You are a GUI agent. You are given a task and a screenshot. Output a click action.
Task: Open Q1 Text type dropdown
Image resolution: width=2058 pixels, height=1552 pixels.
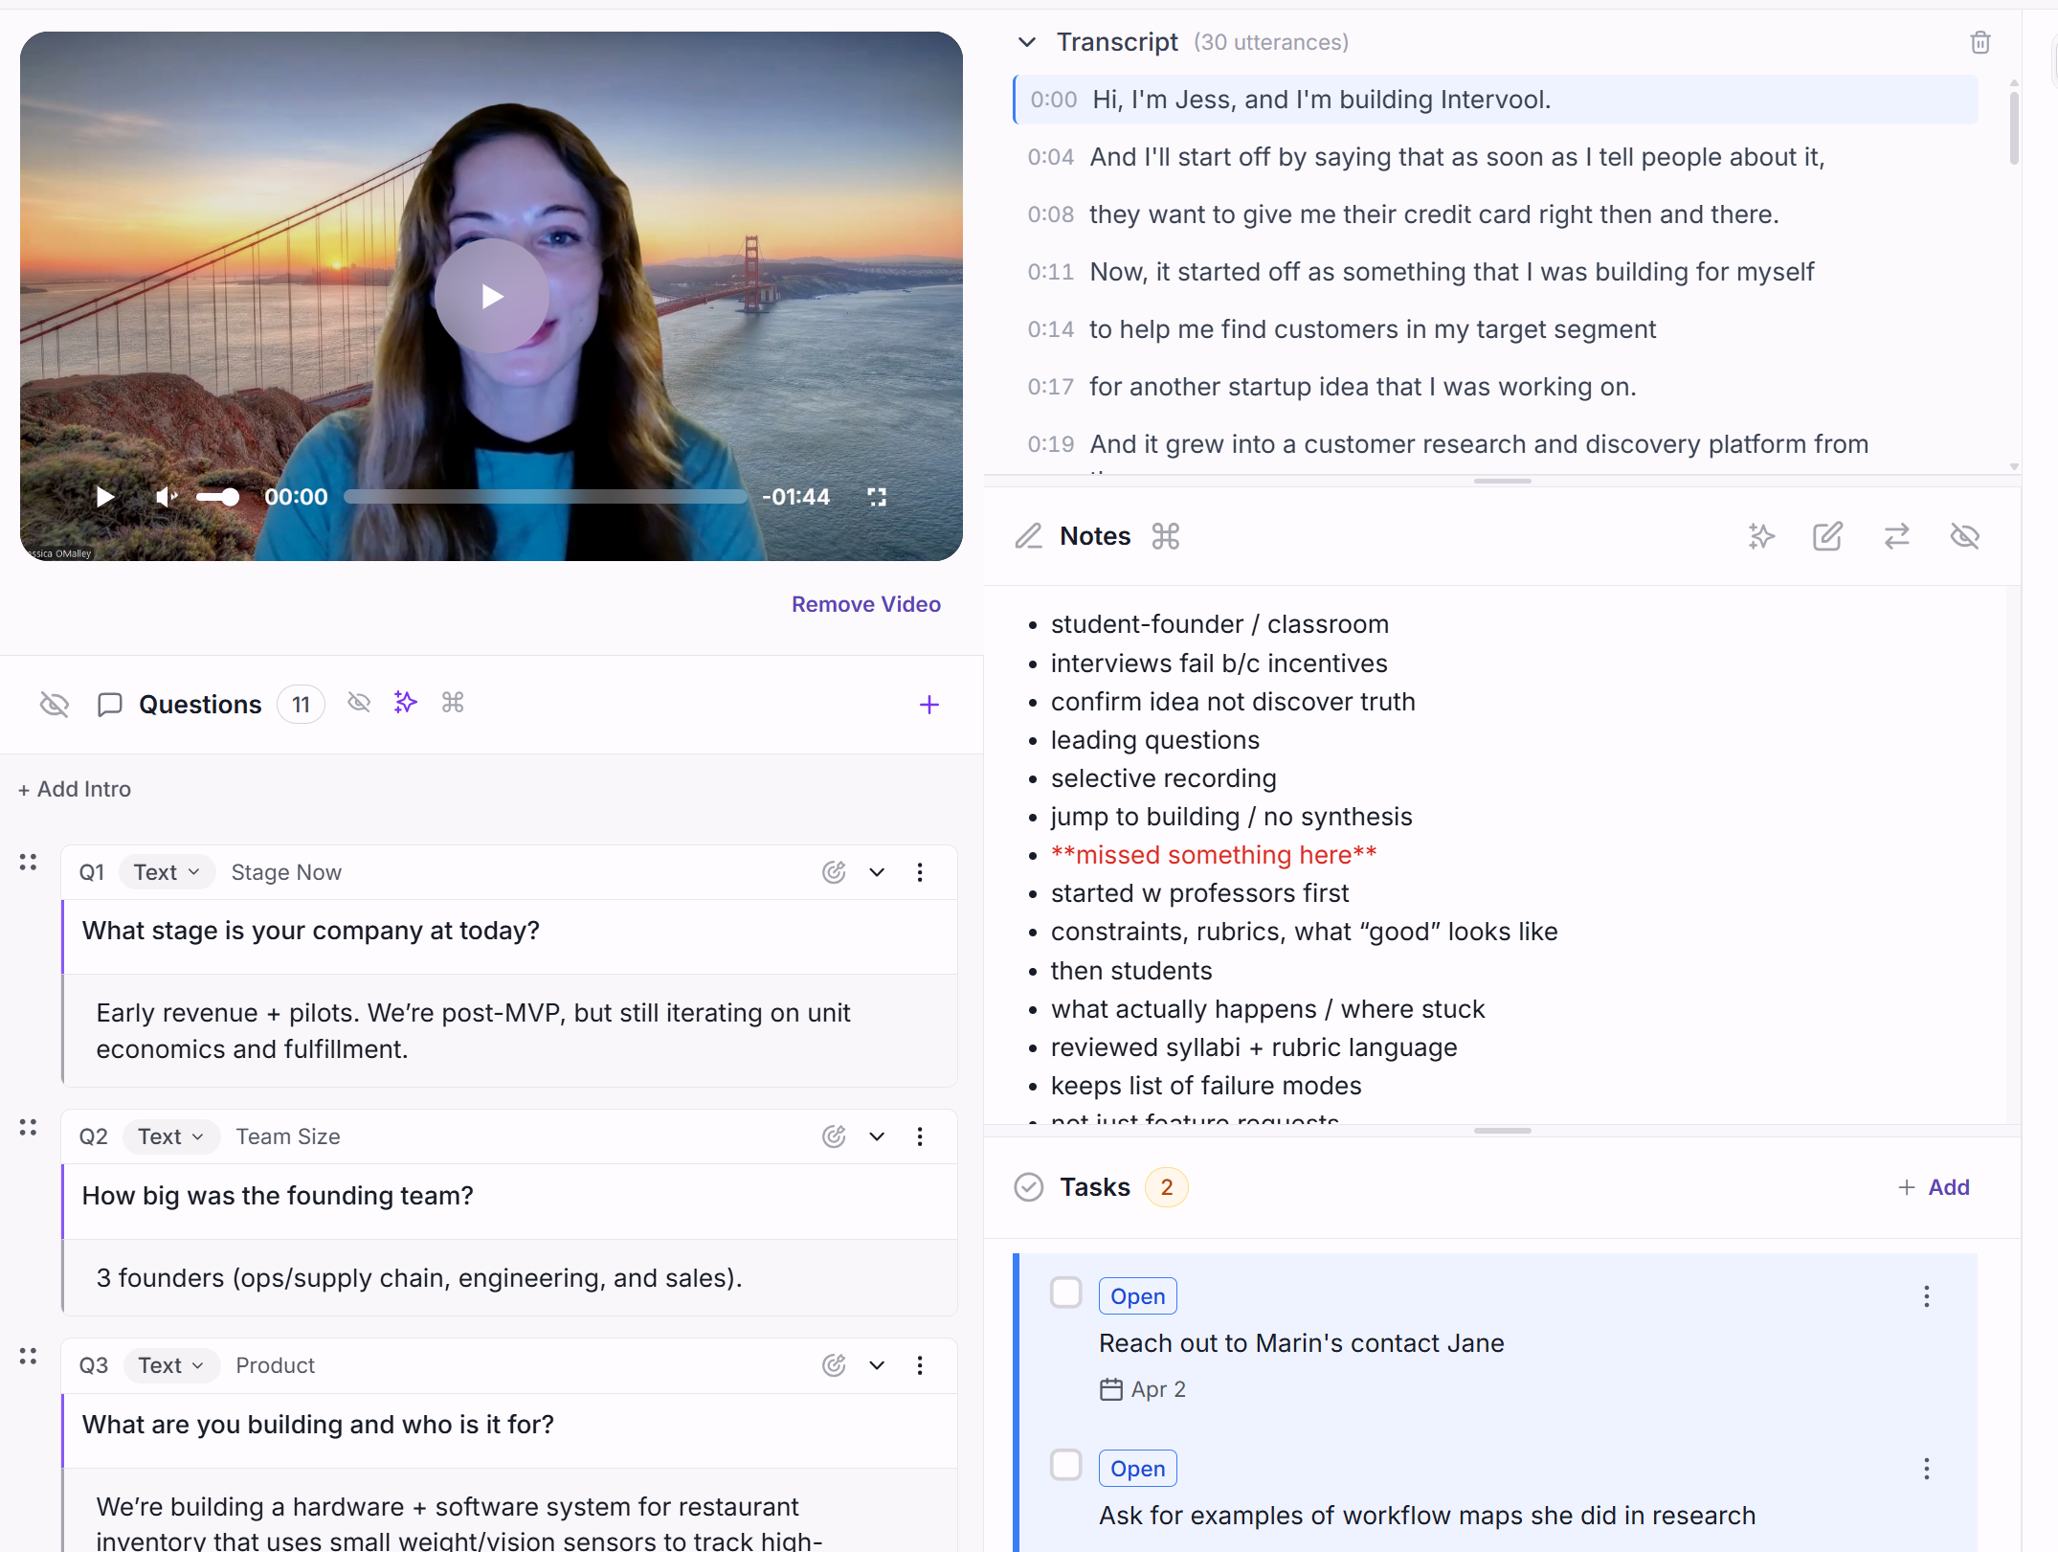click(x=167, y=872)
